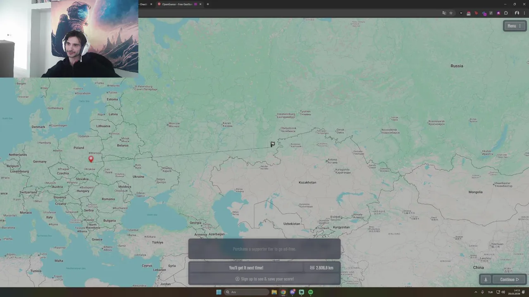Screen dimensions: 529x297
Task: Click the taskbar search box
Action: point(246,292)
